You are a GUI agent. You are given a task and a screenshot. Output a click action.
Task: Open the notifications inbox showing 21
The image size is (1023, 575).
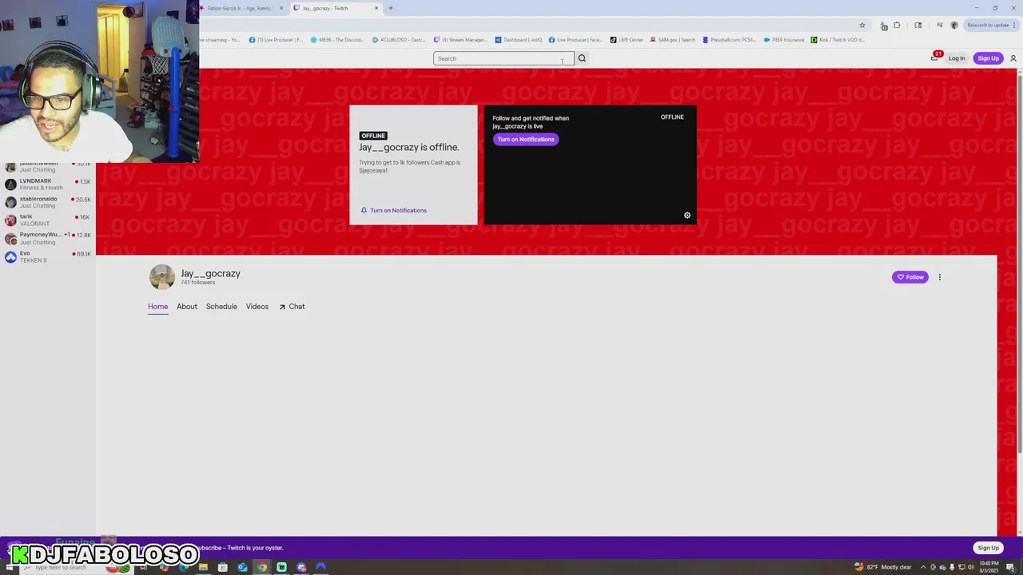point(935,57)
